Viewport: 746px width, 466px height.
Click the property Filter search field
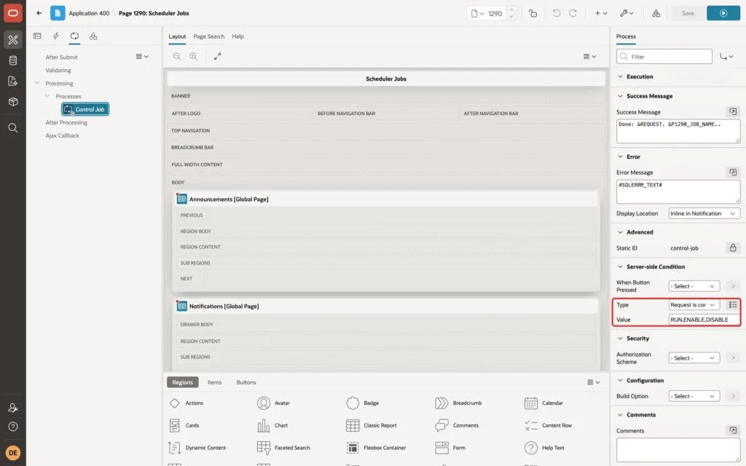click(x=664, y=57)
